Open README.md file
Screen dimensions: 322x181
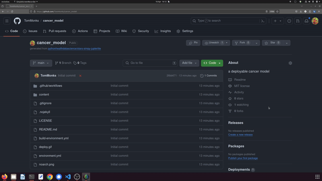(x=48, y=130)
